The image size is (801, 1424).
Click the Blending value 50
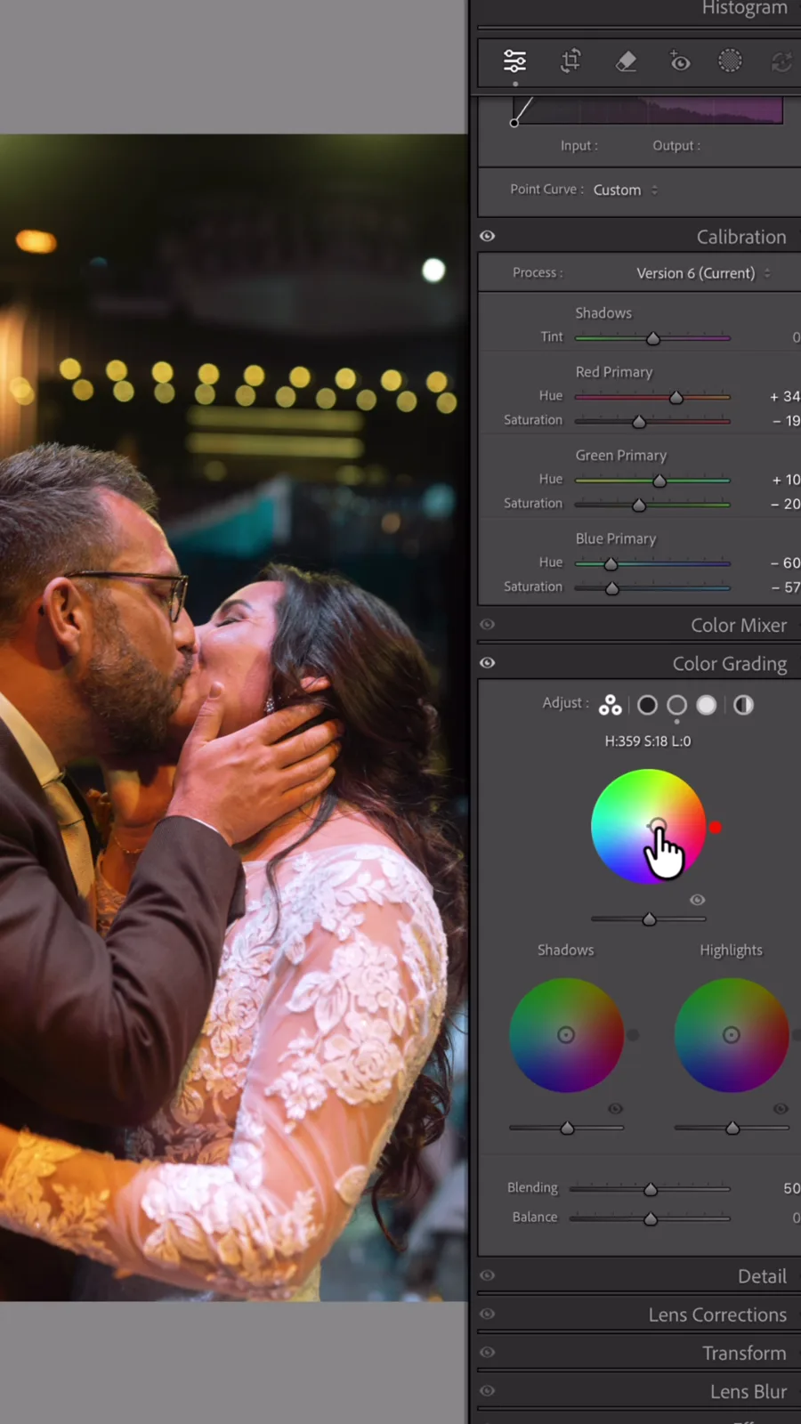791,1188
